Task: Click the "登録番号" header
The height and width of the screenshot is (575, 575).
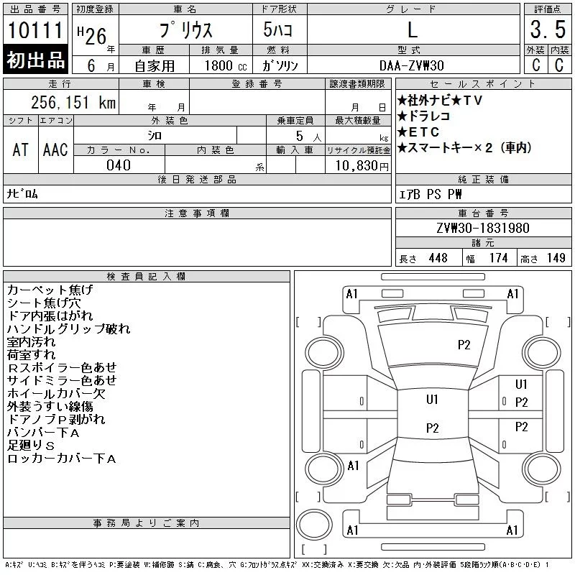Action: pyautogui.click(x=257, y=84)
